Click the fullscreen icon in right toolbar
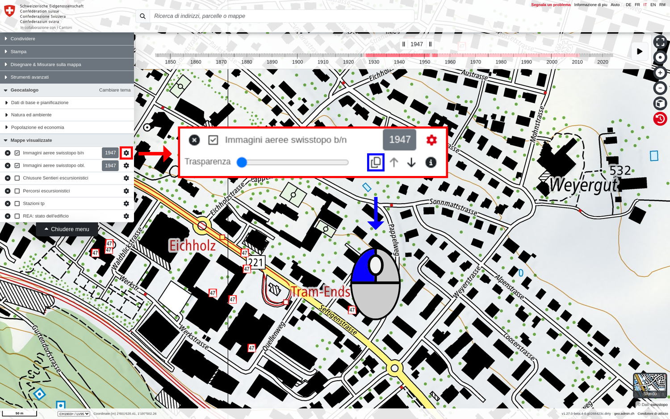 click(660, 42)
